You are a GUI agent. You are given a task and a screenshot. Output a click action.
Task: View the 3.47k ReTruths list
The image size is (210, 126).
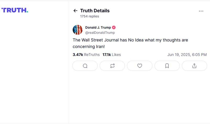tap(86, 55)
